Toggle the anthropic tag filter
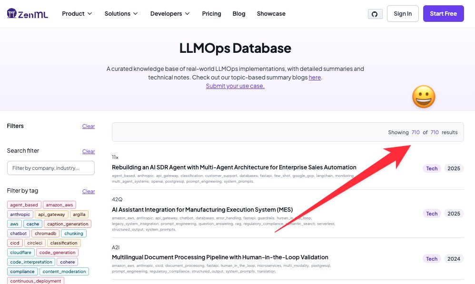This screenshot has width=475, height=284. tap(20, 215)
